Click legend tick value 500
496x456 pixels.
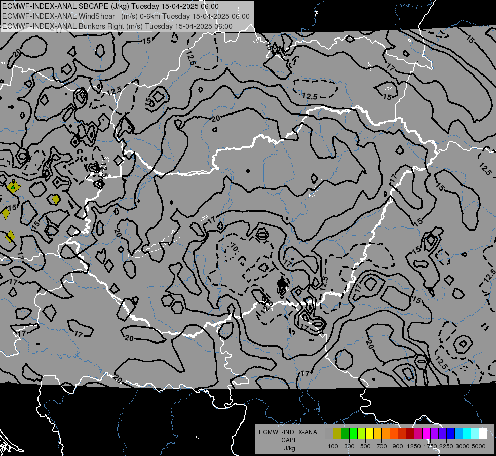tap(365, 446)
